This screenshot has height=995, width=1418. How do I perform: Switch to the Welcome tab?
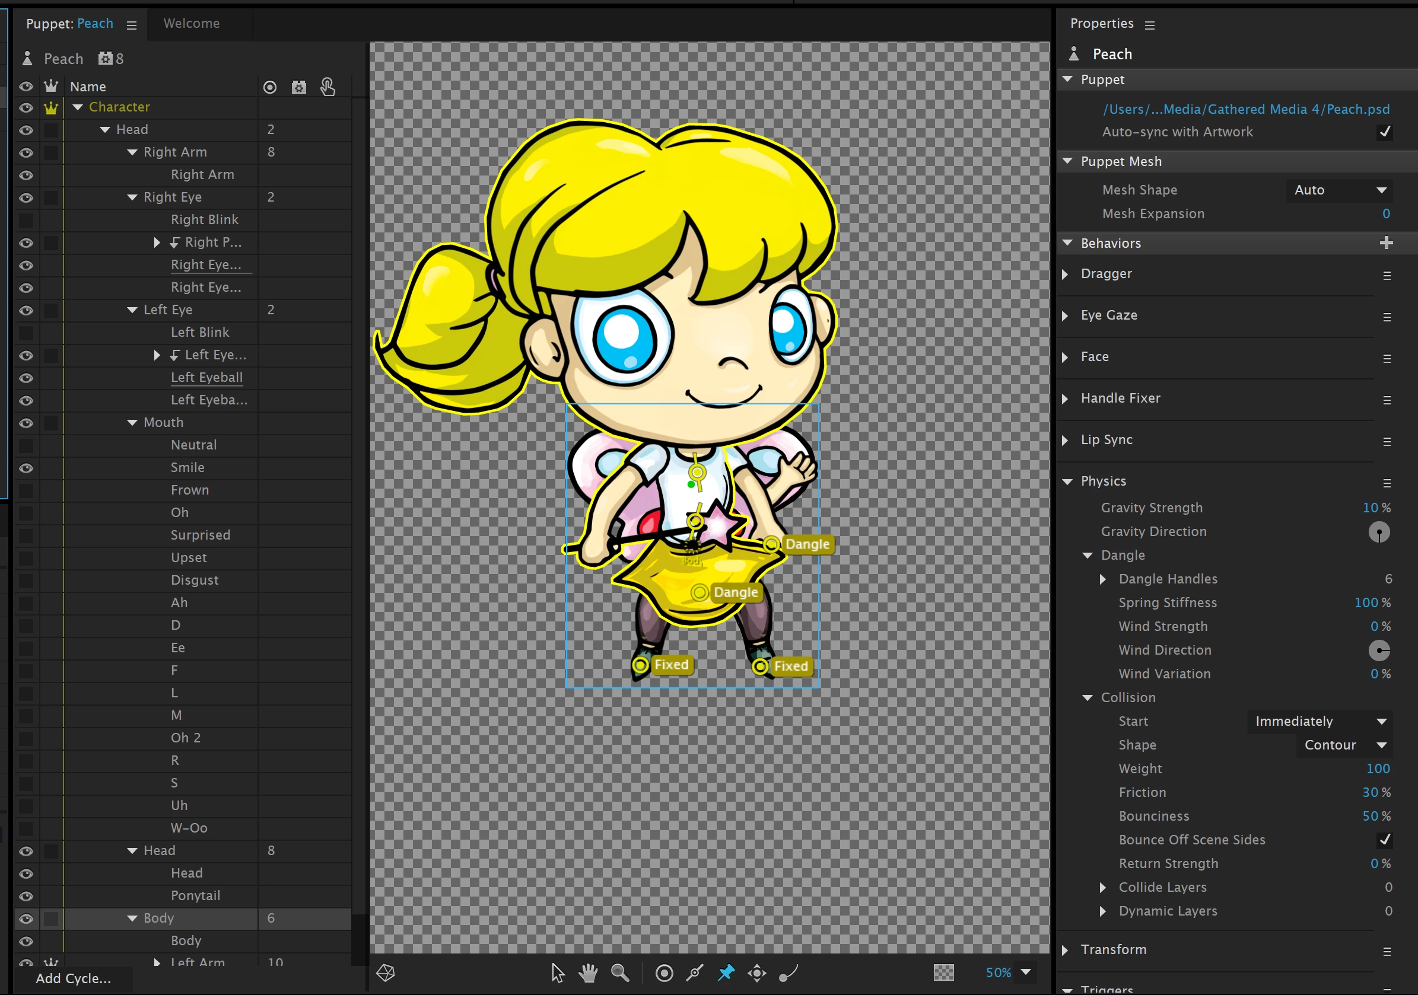coord(192,24)
